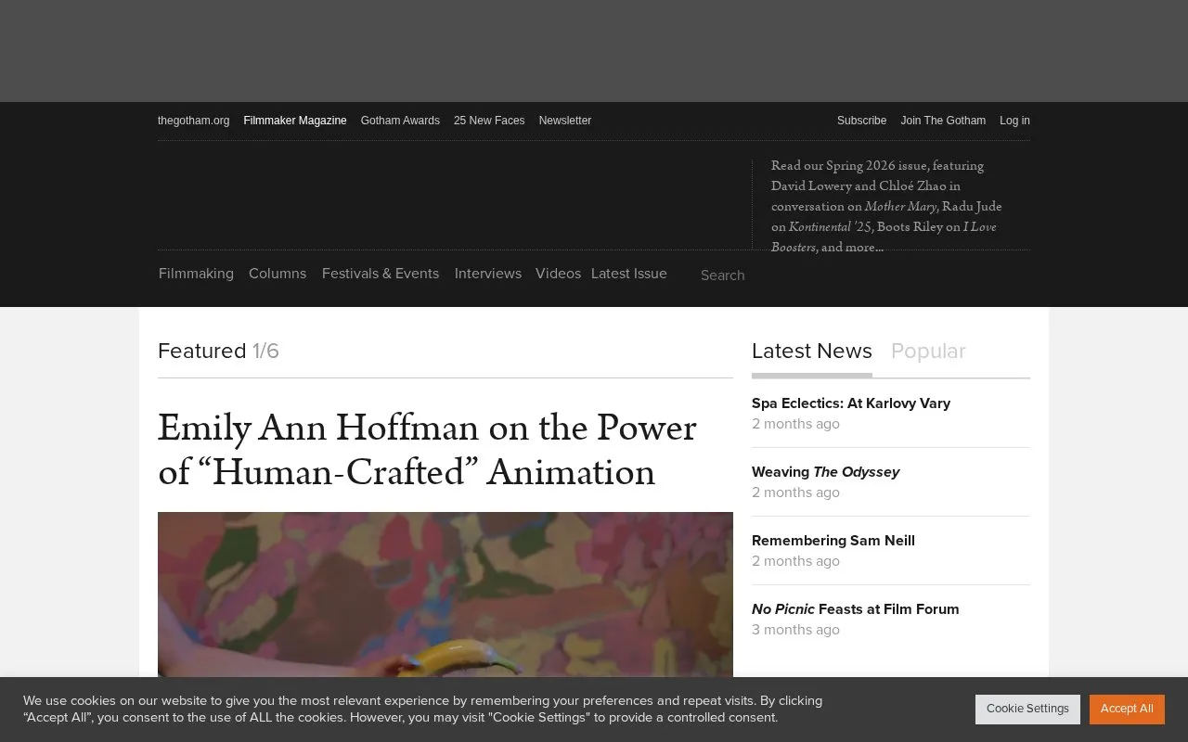Viewport: 1188px width, 742px height.
Task: Open Weaving The Odyssey article
Action: click(x=826, y=472)
